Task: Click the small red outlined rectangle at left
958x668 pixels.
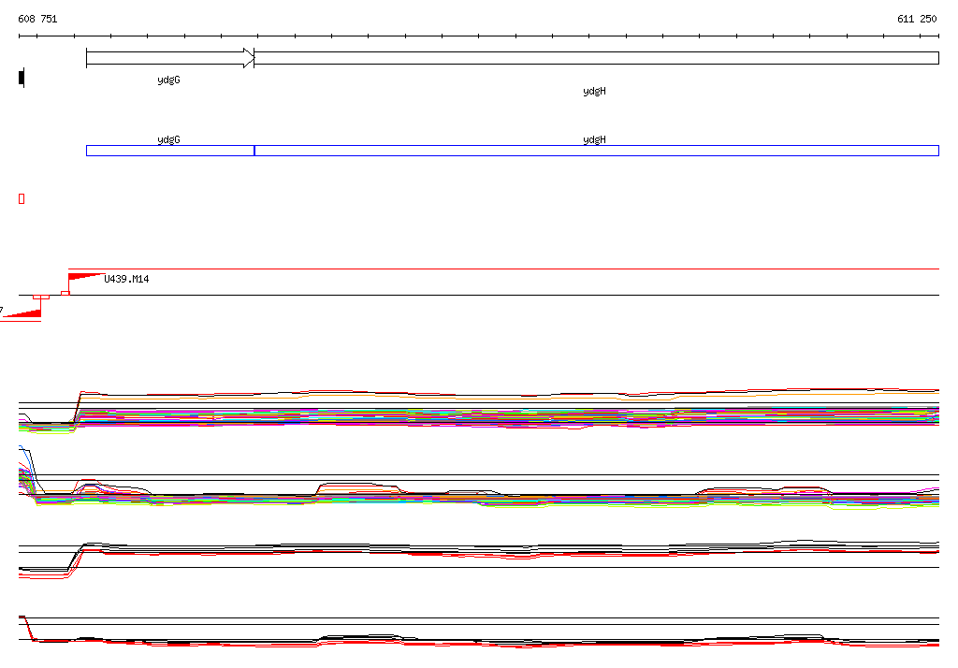Action: point(22,198)
